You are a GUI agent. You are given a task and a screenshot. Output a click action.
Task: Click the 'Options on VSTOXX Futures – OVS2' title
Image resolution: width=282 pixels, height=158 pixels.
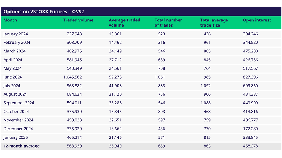pyautogui.click(x=44, y=12)
